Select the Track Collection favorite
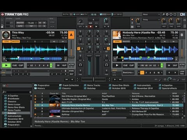The width and height of the screenshot is (187, 140). point(69,85)
